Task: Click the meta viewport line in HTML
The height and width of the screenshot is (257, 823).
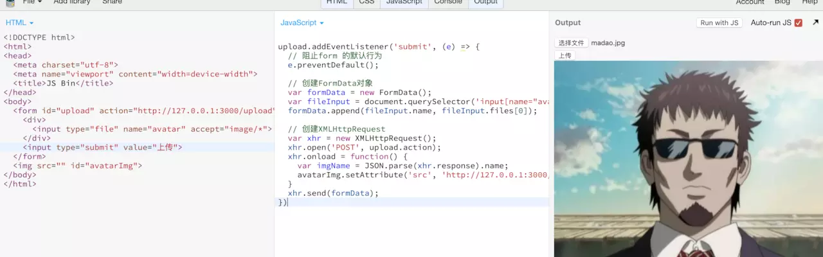Action: pyautogui.click(x=135, y=74)
